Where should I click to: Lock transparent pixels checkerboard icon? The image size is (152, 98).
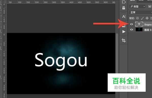point(137,18)
